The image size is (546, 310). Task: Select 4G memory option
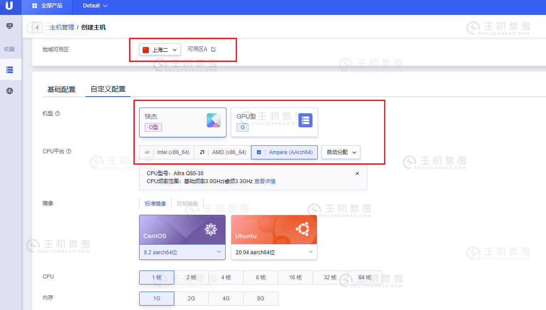point(226,299)
